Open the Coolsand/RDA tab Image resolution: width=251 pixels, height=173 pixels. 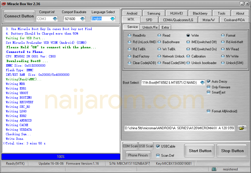tap(234, 20)
